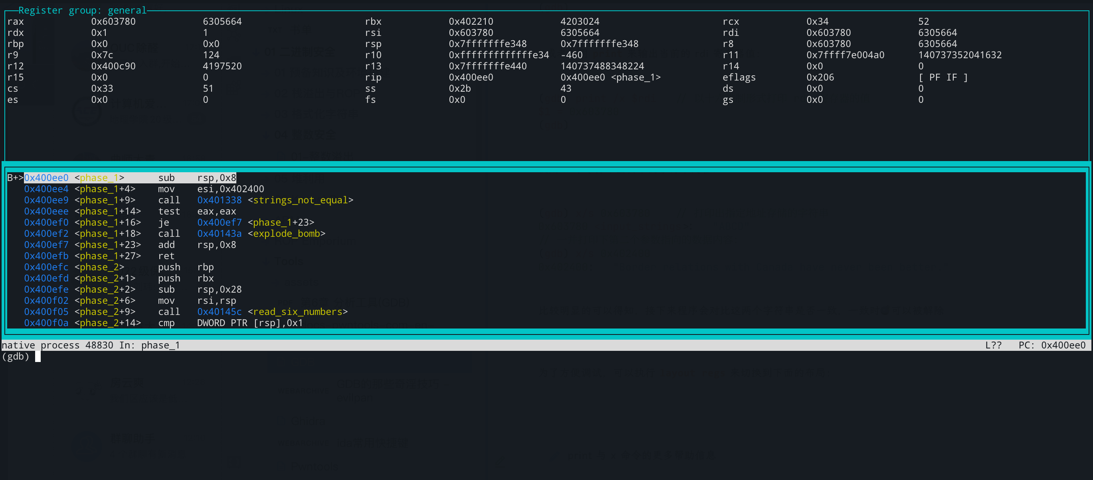Click the gdb command prompt cursor
Viewport: 1093px width, 480px height.
click(x=38, y=357)
